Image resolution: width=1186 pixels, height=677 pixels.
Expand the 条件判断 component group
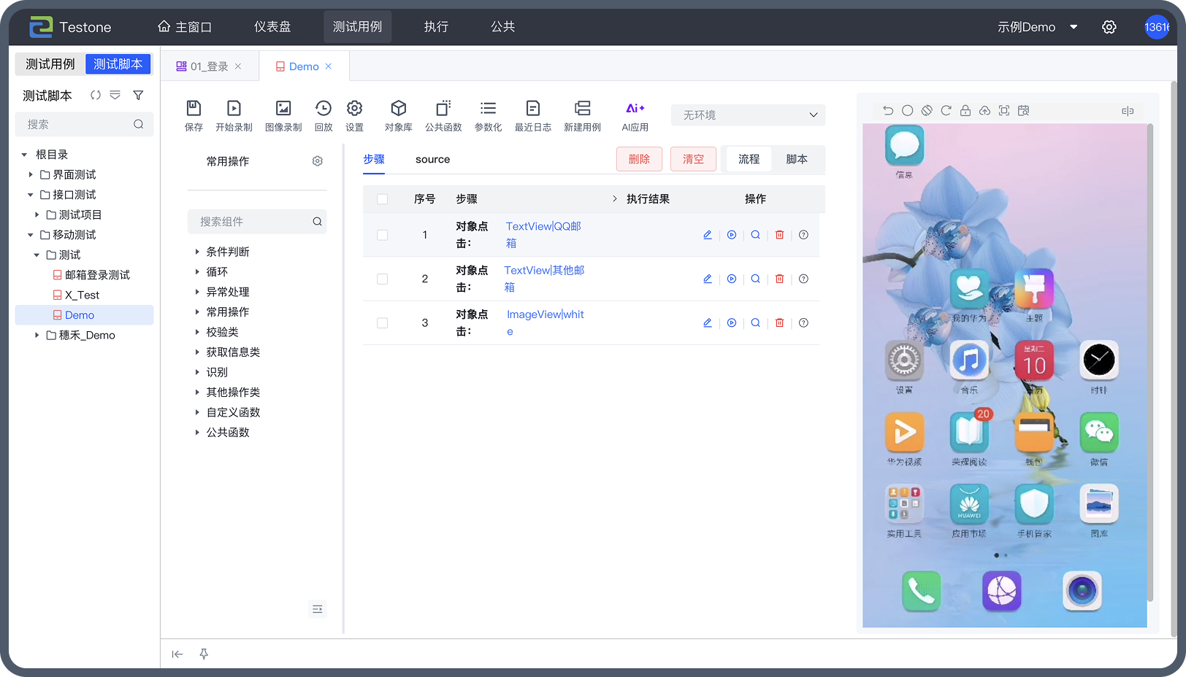point(197,252)
